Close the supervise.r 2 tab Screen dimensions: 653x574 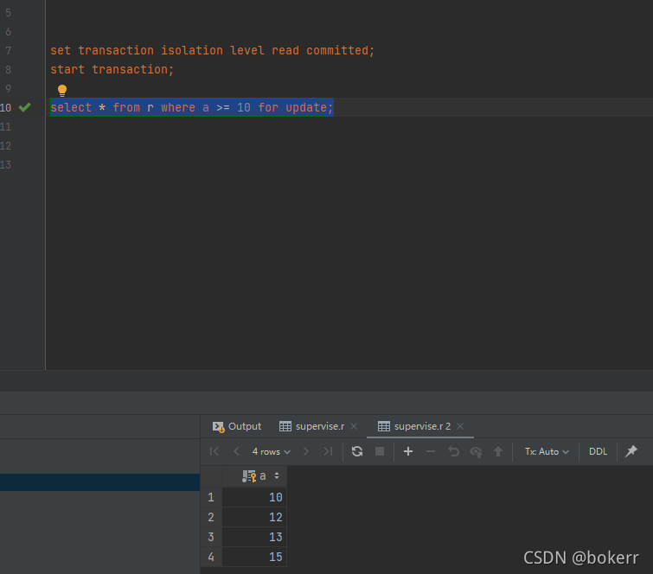click(460, 426)
